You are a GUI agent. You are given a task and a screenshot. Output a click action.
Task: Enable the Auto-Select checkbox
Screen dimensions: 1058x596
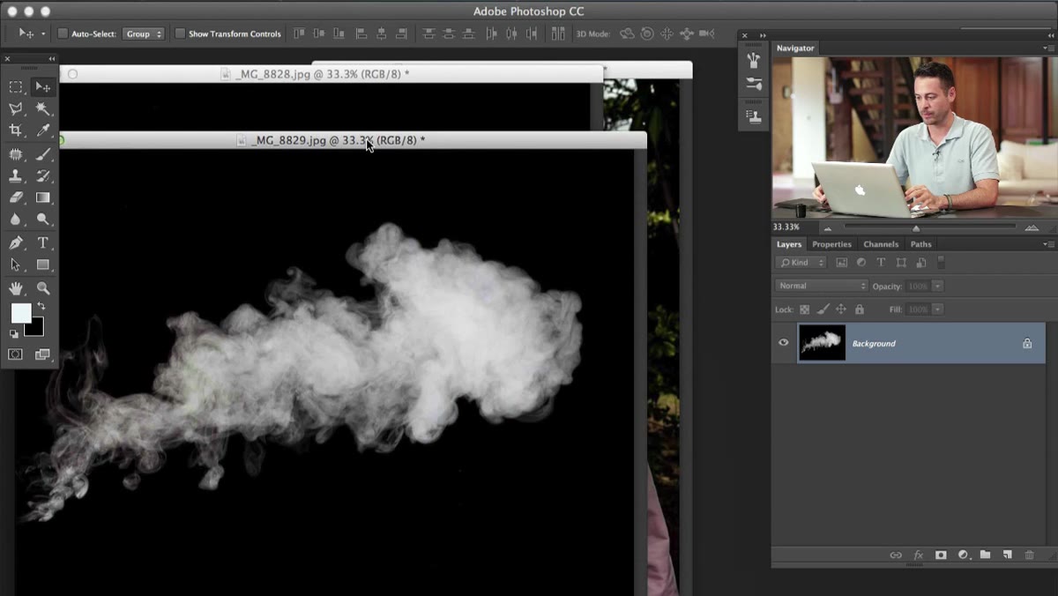tap(63, 34)
